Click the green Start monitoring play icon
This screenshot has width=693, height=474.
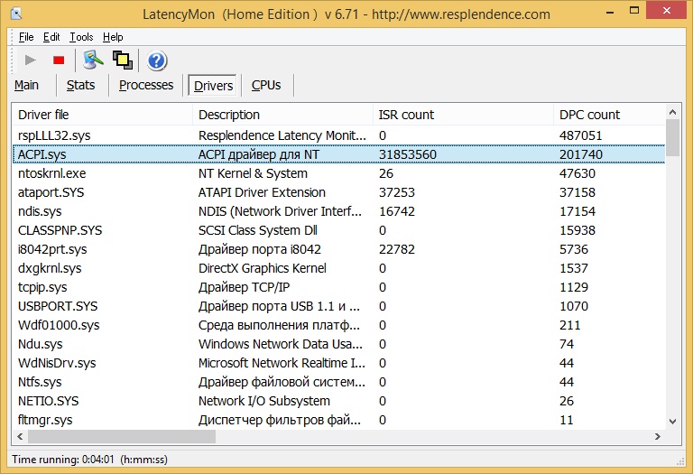pyautogui.click(x=31, y=60)
